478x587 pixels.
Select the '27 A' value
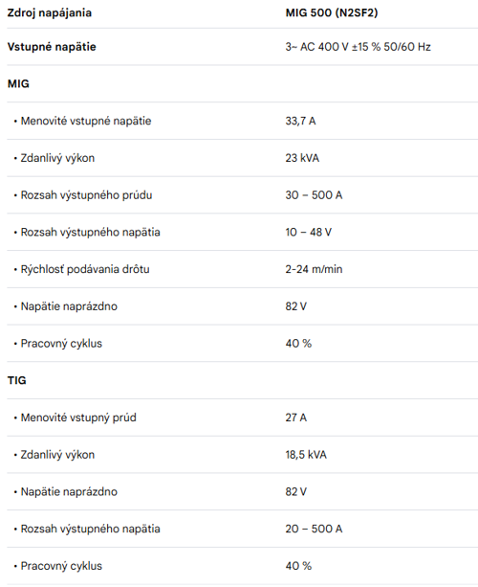tap(296, 418)
